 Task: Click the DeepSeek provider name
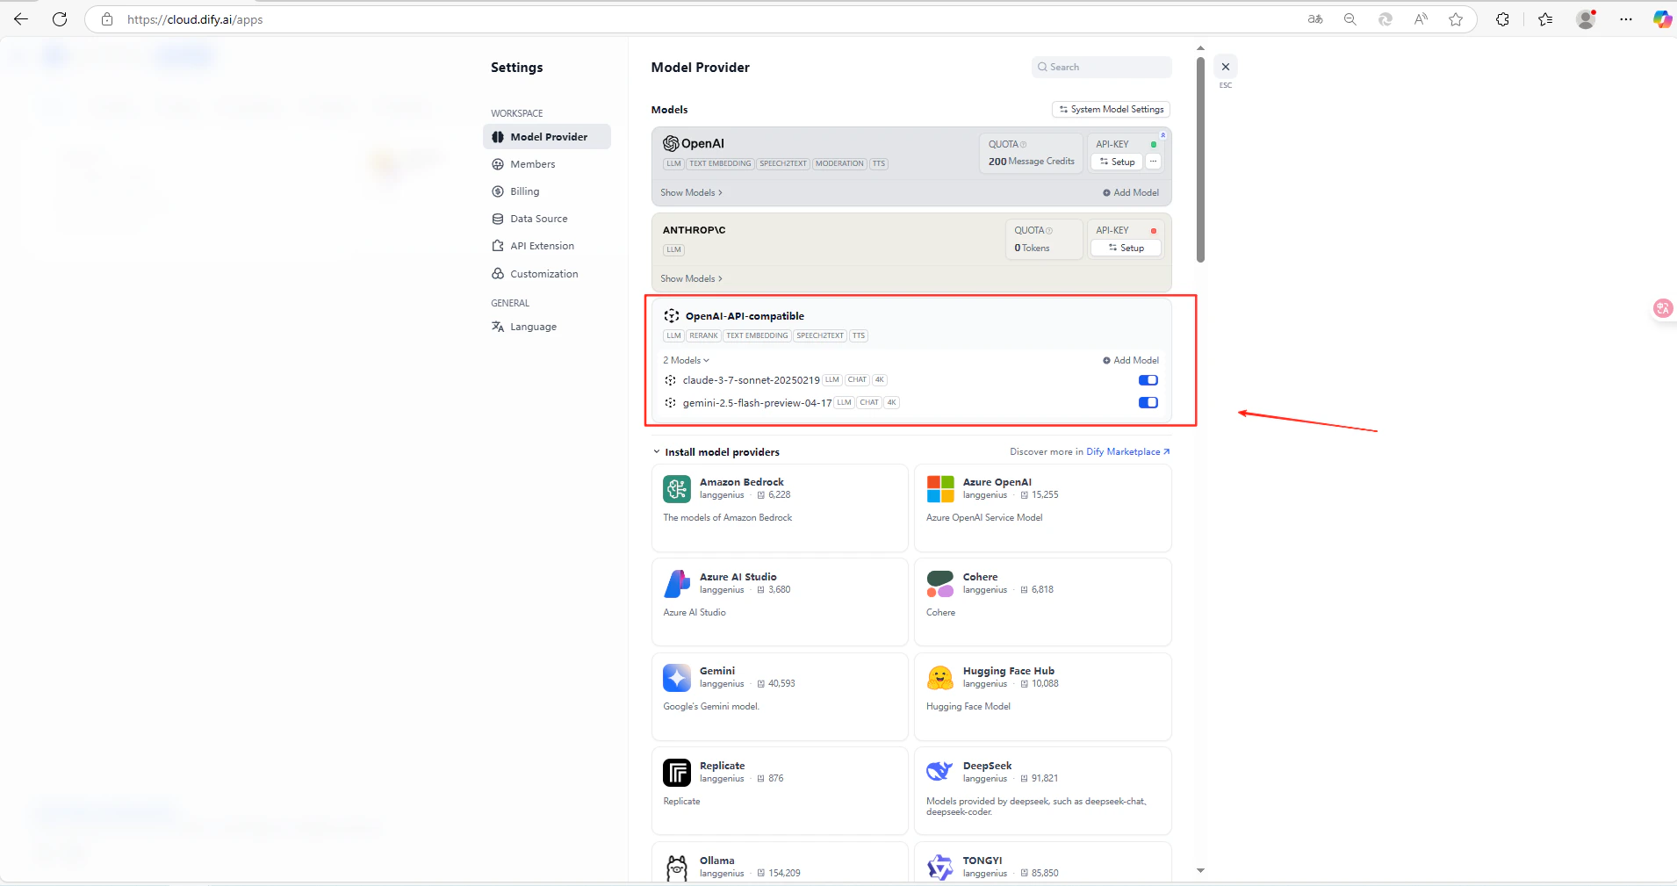pos(987,766)
